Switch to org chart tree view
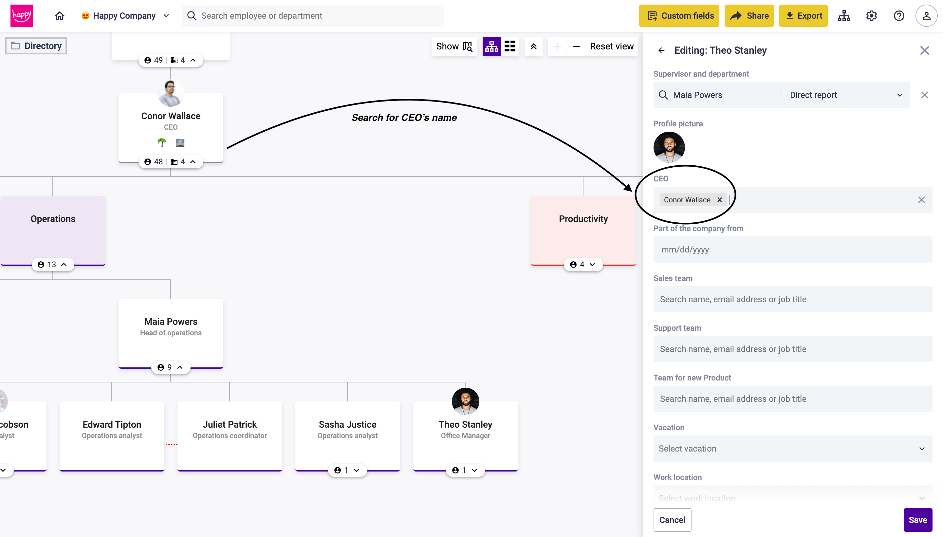Image resolution: width=943 pixels, height=537 pixels. point(491,46)
